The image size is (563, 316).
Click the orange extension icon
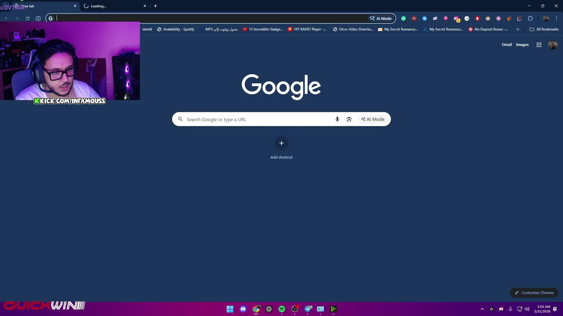[509, 18]
